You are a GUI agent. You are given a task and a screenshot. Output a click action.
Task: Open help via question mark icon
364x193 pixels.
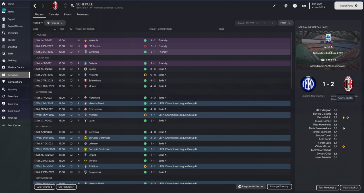[x=295, y=6]
